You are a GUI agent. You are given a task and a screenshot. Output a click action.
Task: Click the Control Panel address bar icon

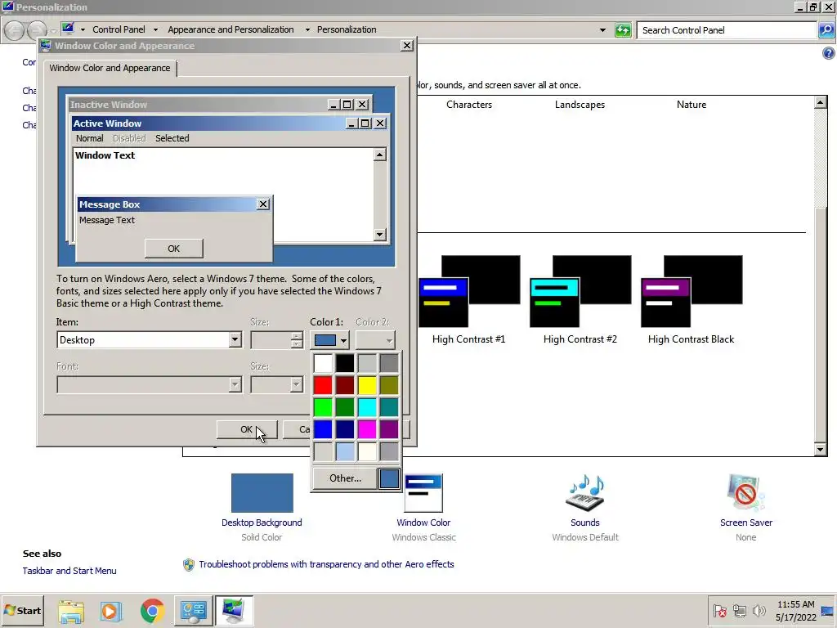point(68,29)
